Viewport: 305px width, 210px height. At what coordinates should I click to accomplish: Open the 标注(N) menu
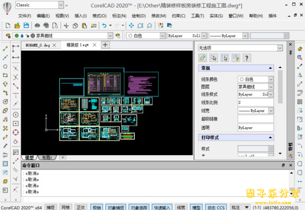(x=119, y=16)
